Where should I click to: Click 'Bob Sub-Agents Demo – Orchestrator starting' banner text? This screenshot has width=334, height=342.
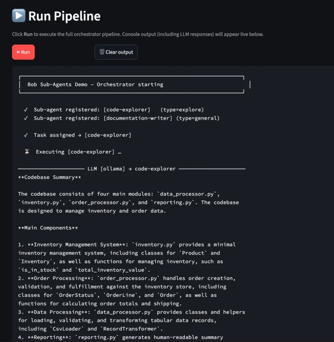(95, 85)
